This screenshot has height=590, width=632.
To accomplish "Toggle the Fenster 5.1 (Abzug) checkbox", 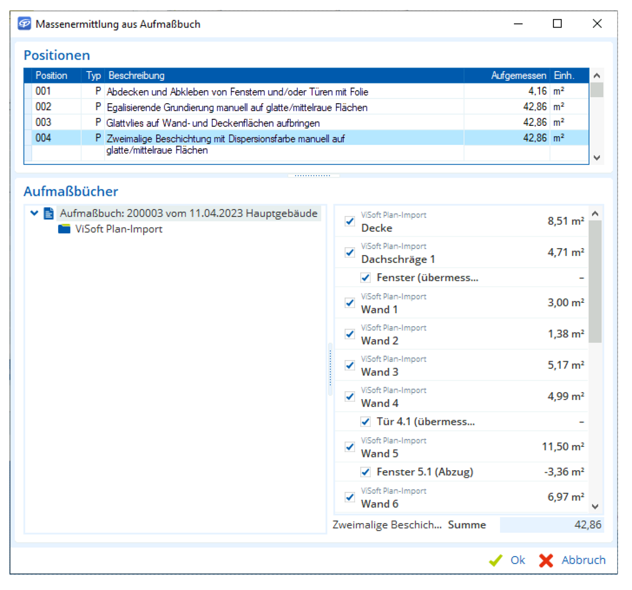I will [365, 472].
